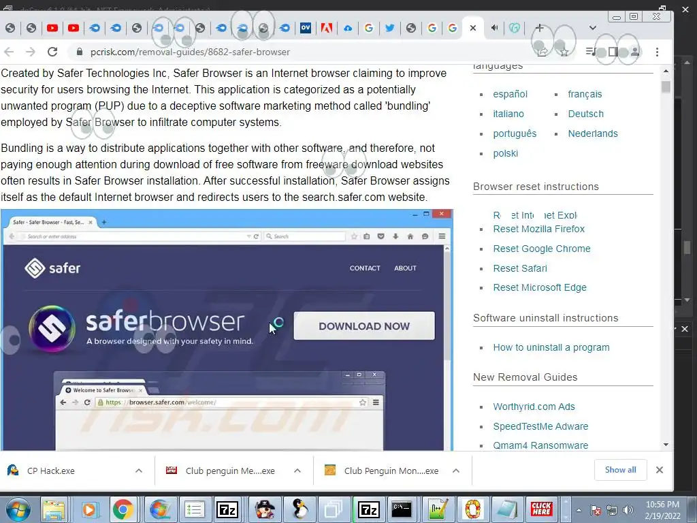697x523 pixels.
Task: Open Chrome three-dot menu
Action: 657,52
